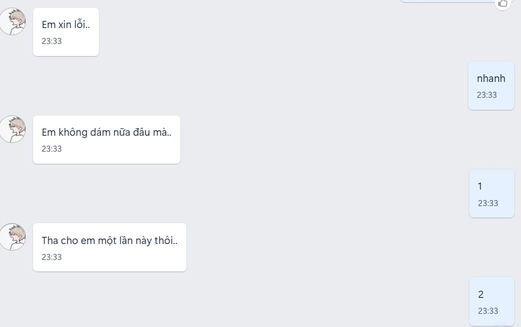
Task: Select message "Em không dám nữa đâu mà.."
Action: point(107,140)
